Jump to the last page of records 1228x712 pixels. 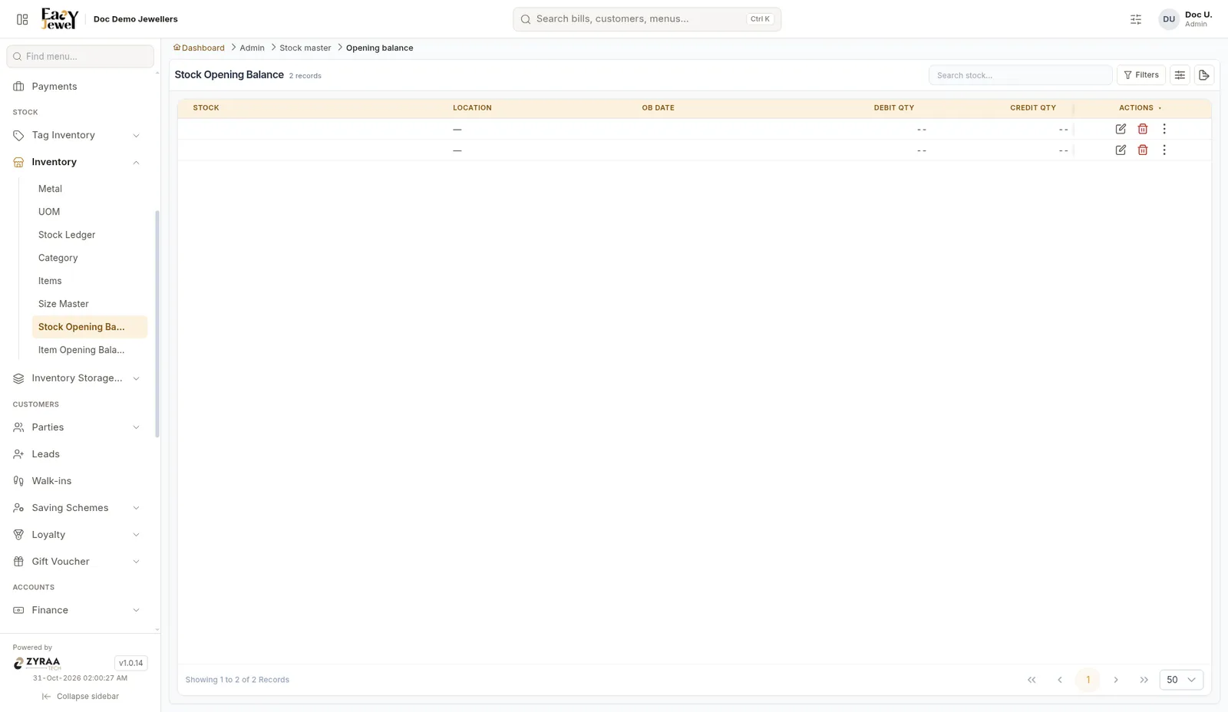(x=1144, y=680)
